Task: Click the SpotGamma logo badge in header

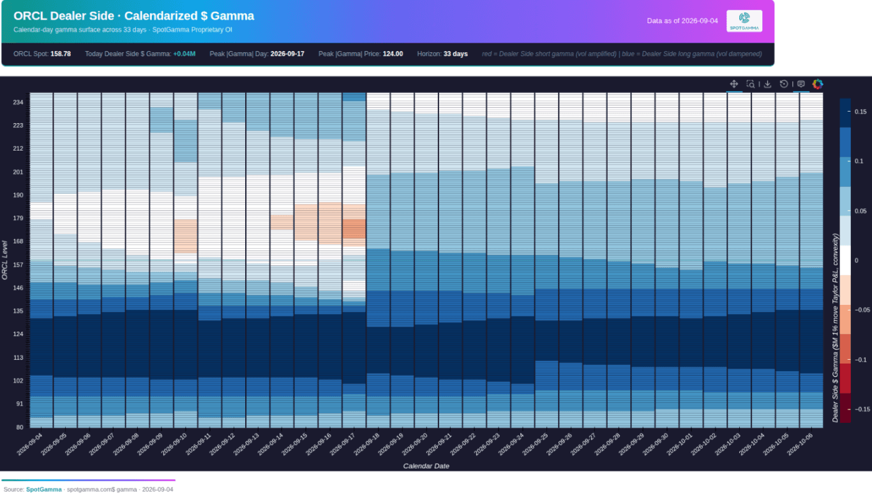Action: pyautogui.click(x=744, y=21)
